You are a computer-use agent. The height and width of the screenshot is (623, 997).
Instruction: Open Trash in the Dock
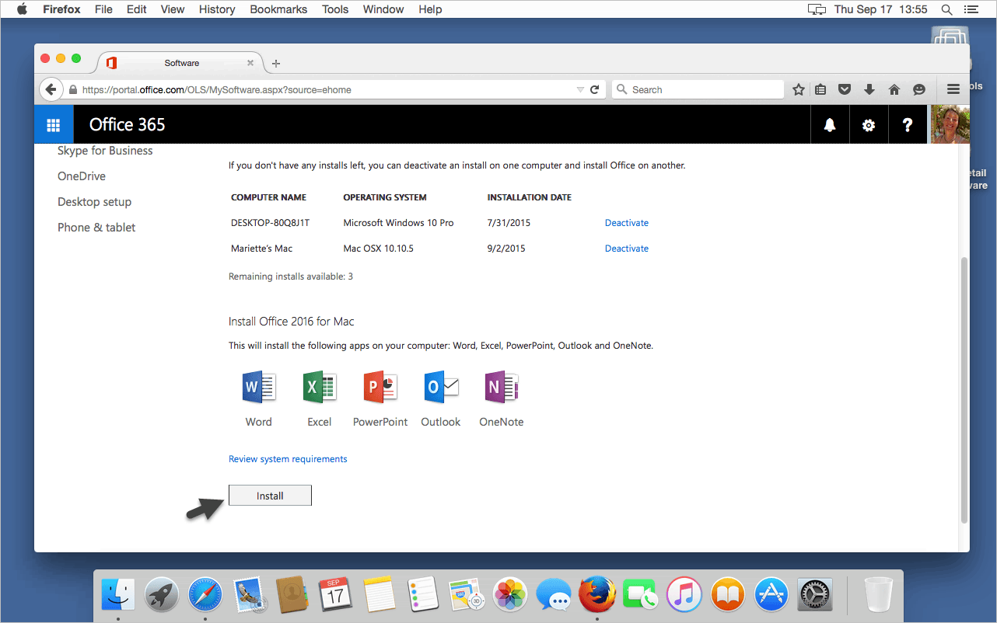879,595
